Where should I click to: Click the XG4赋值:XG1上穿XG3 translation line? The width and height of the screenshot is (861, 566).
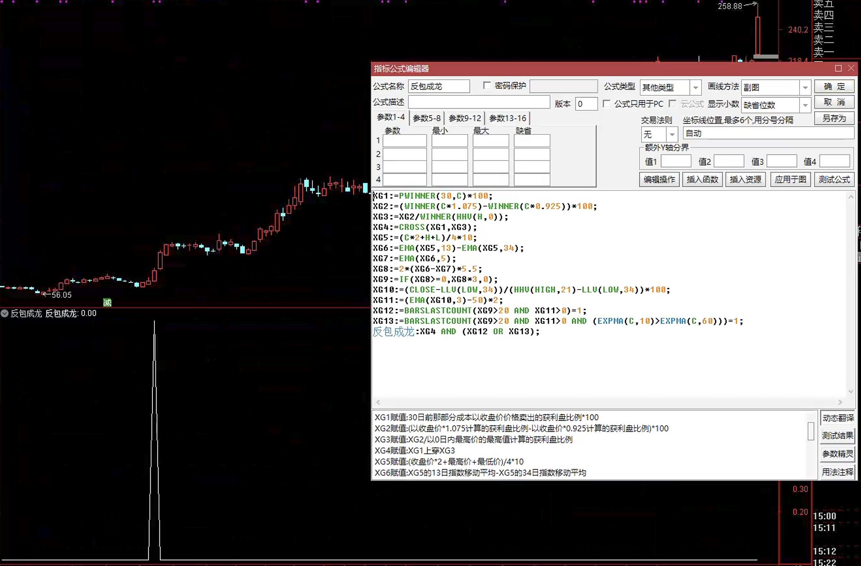415,451
